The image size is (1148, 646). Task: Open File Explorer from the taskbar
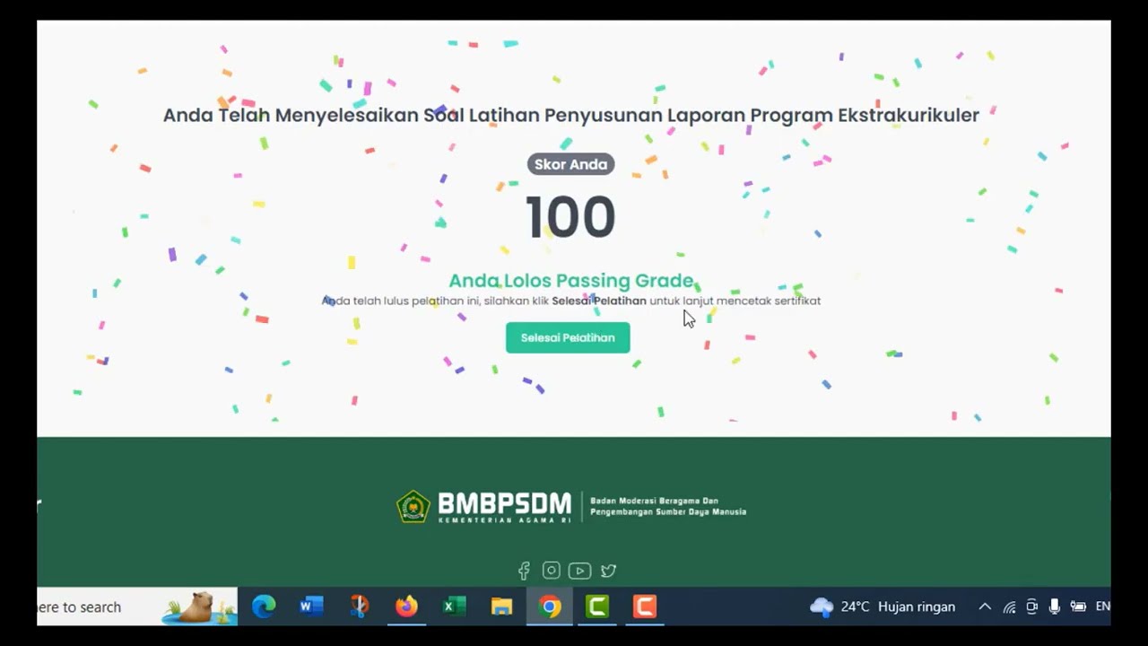click(501, 607)
